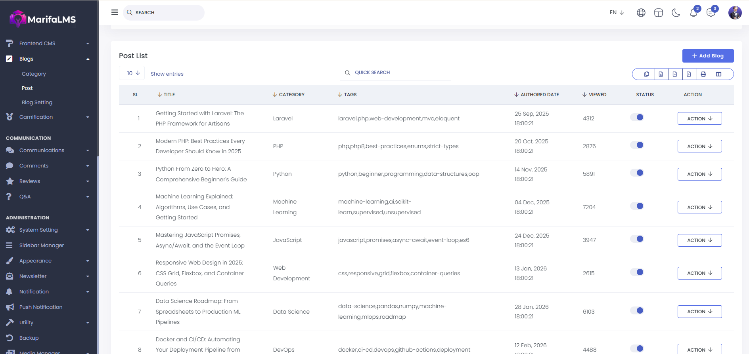Open the messages chat icon
This screenshot has height=354, width=749.
point(711,13)
